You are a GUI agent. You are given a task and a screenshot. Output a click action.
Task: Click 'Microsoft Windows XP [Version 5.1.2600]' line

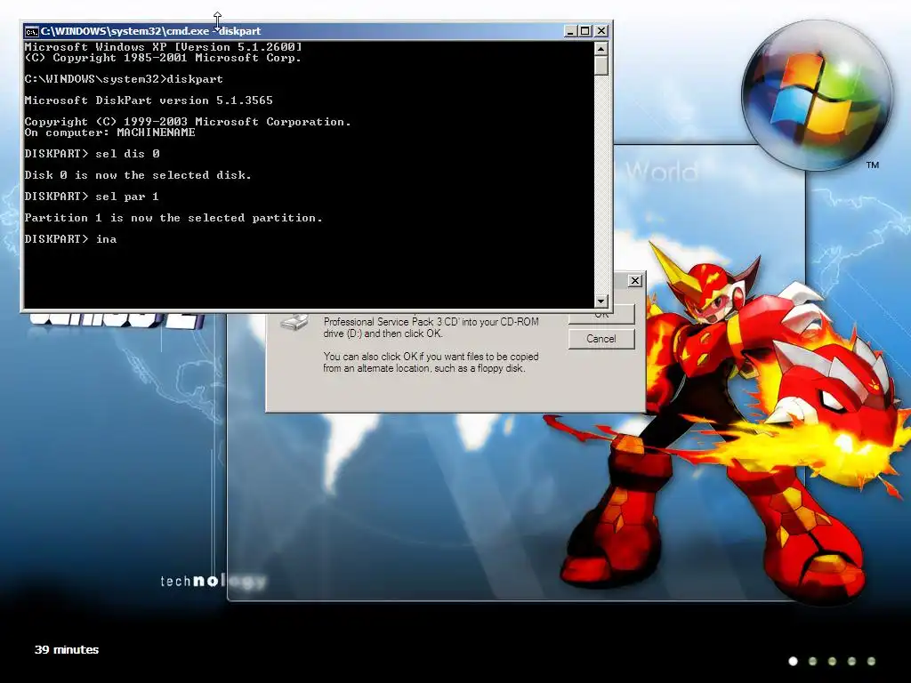pyautogui.click(x=164, y=47)
